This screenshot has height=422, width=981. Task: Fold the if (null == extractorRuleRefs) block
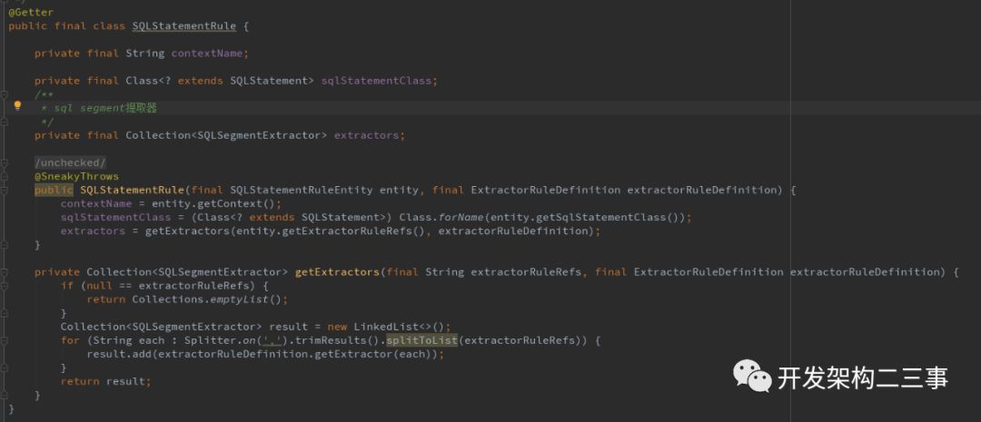[x=4, y=286]
